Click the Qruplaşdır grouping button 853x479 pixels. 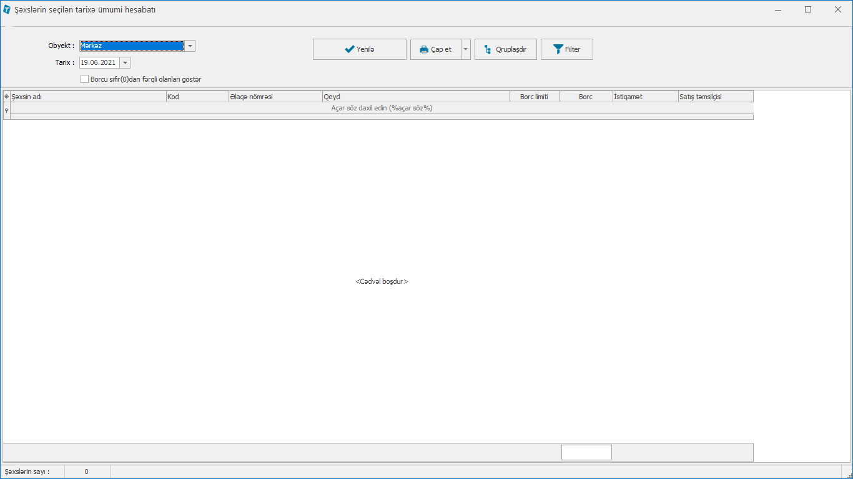coord(505,49)
